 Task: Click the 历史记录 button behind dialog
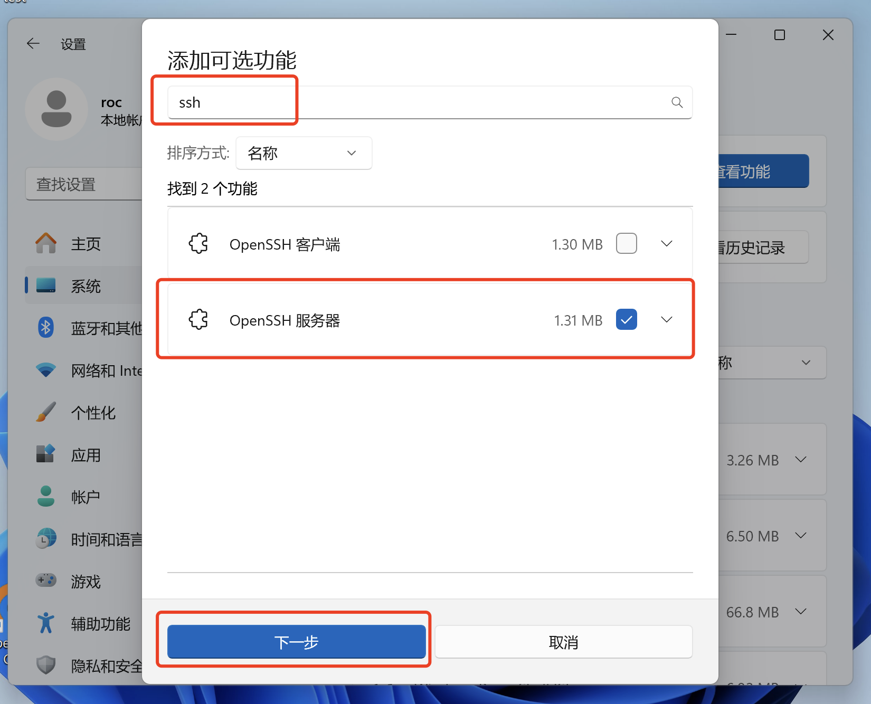(763, 247)
